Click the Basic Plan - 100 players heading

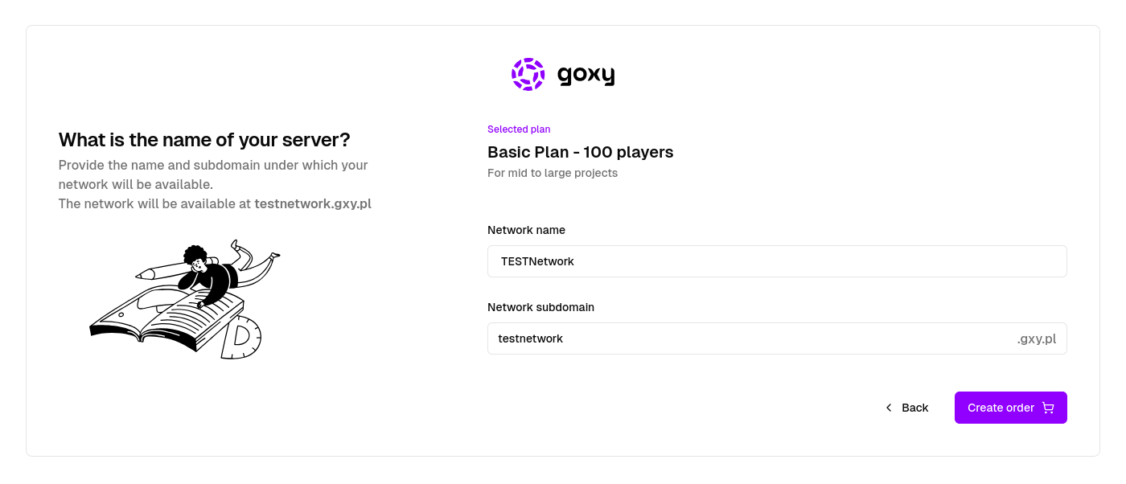pos(581,152)
